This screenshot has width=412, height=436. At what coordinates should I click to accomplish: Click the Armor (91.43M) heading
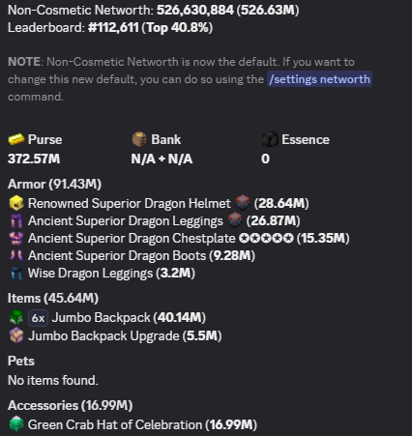(x=54, y=184)
